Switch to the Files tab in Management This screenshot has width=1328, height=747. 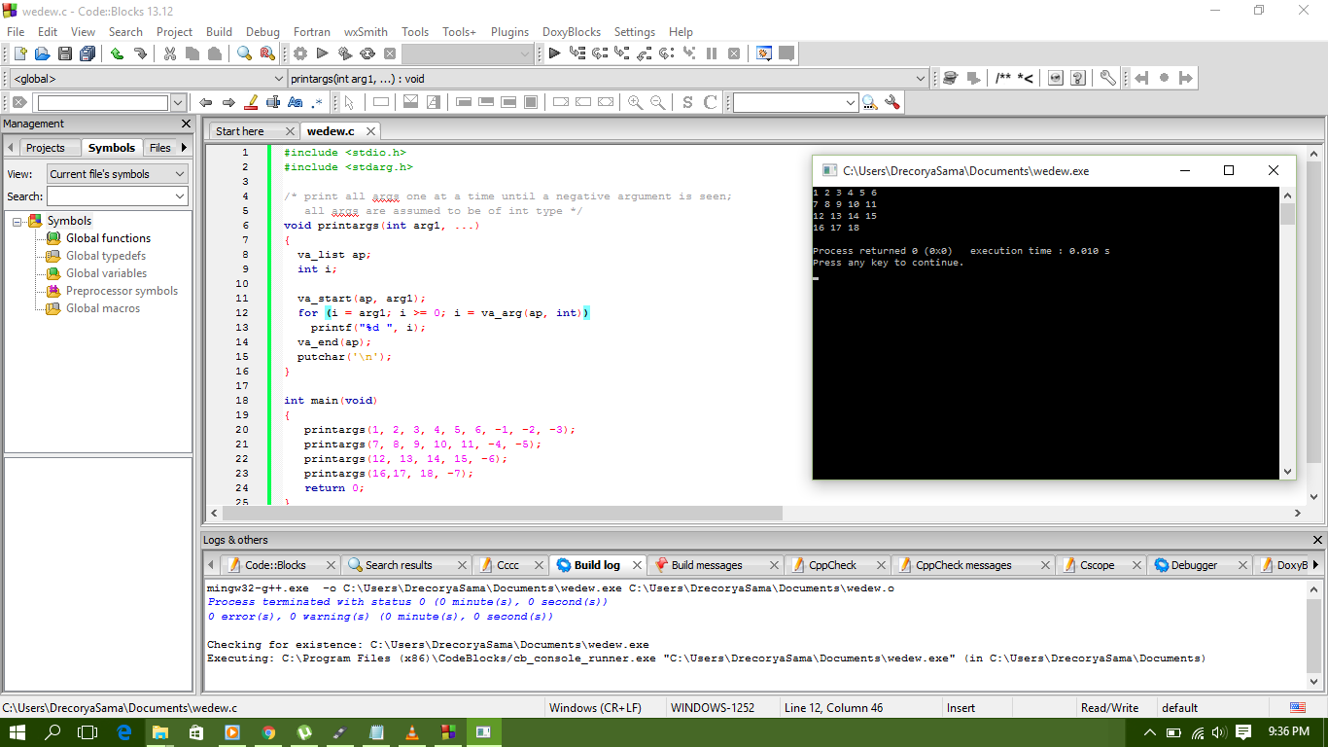pos(160,148)
